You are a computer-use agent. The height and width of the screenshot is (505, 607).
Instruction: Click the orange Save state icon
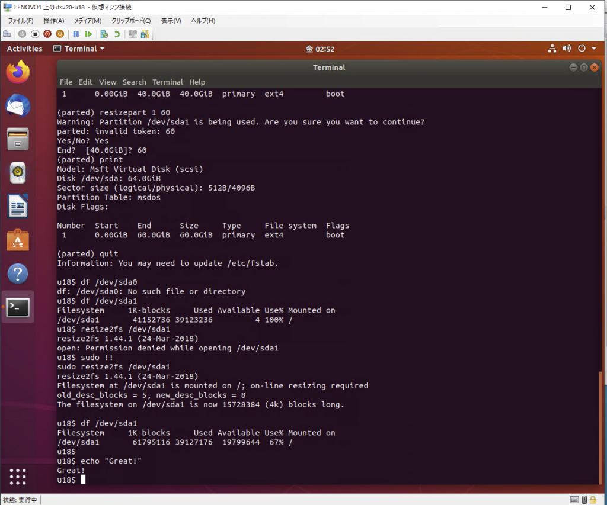tap(60, 34)
